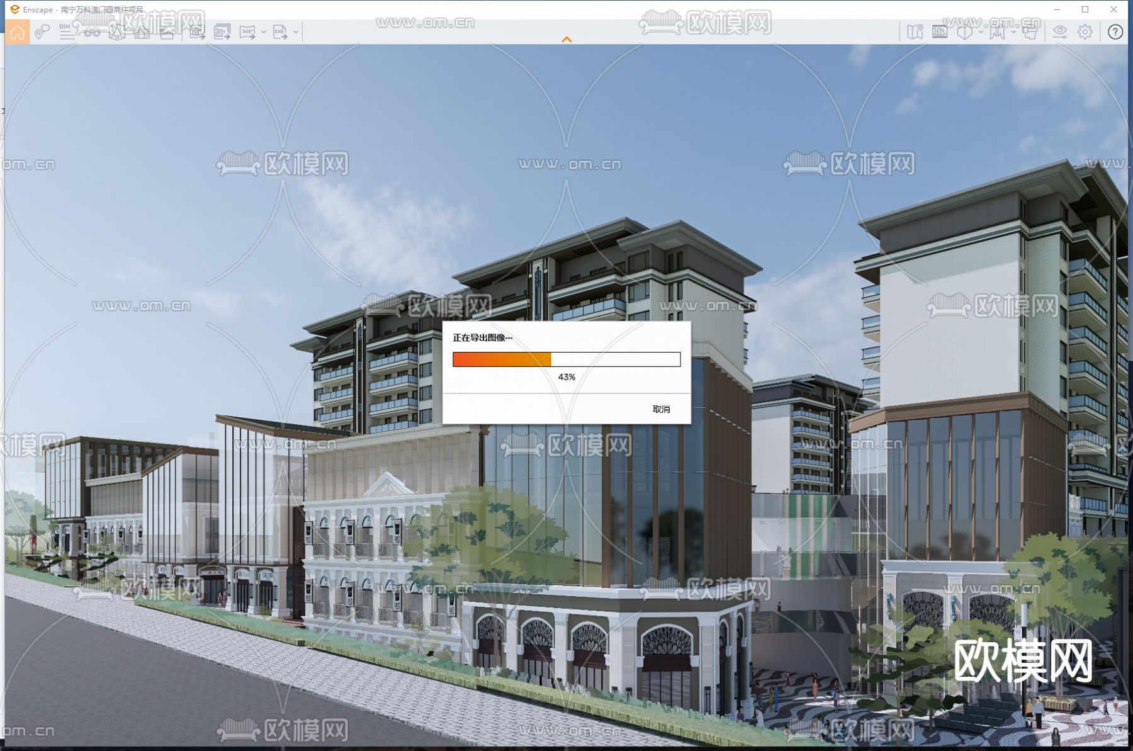This screenshot has width=1133, height=751.
Task: Open the panorama export dropdown arrow
Action: pos(264,33)
